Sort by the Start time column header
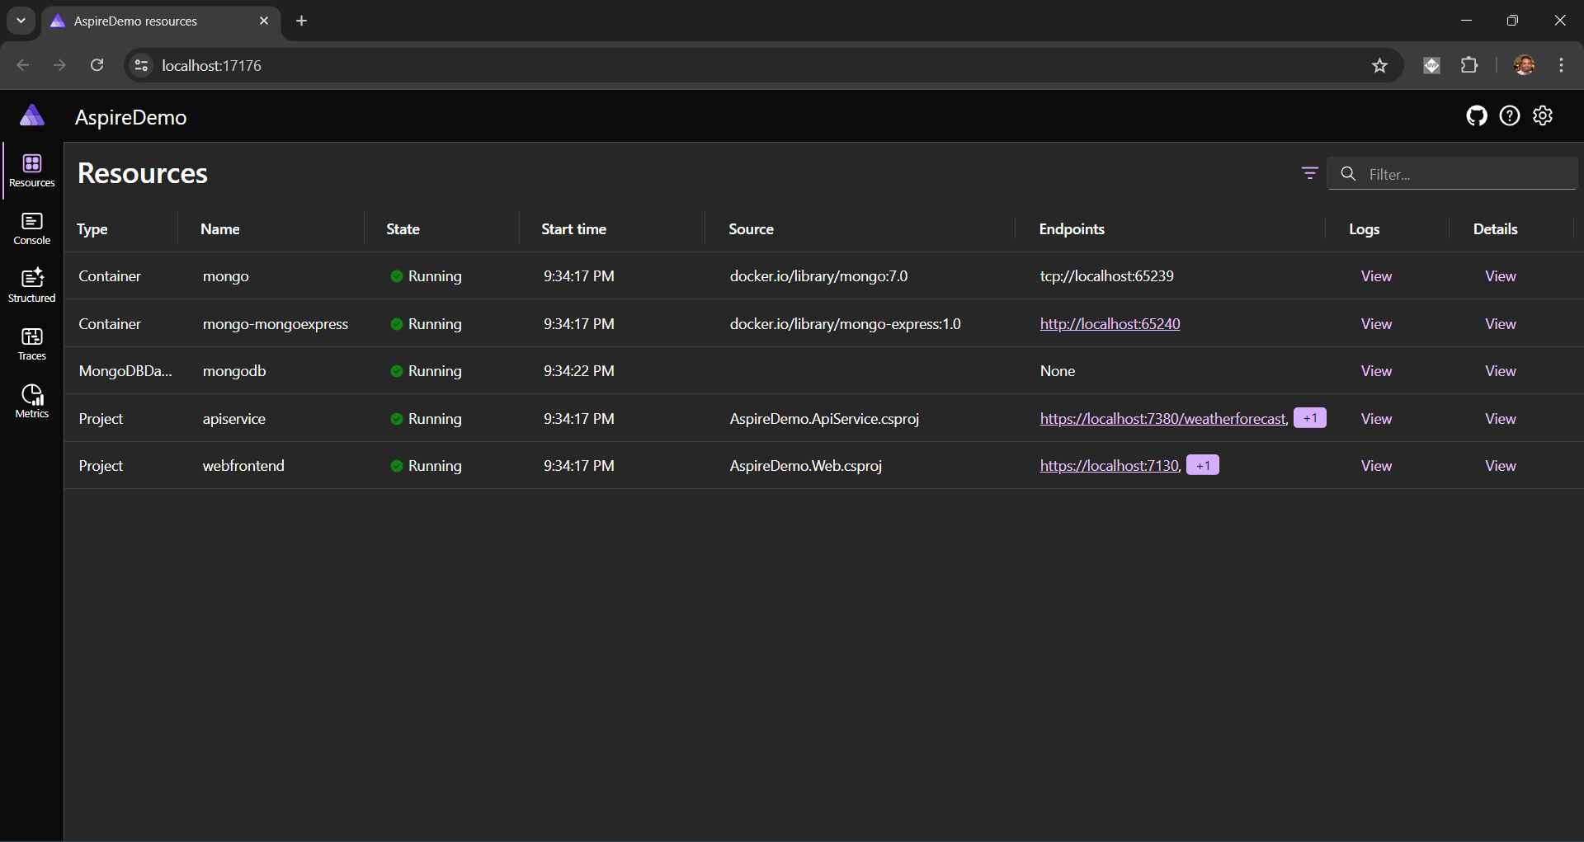 (x=574, y=229)
